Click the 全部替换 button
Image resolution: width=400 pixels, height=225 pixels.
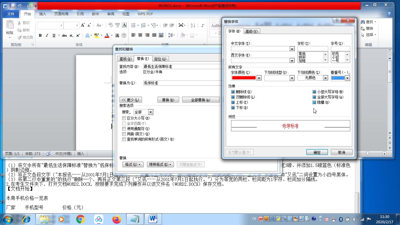201,99
